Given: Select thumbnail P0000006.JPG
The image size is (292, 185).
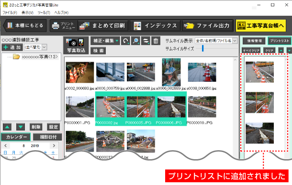Looking at the screenshot, I should (x=171, y=107).
